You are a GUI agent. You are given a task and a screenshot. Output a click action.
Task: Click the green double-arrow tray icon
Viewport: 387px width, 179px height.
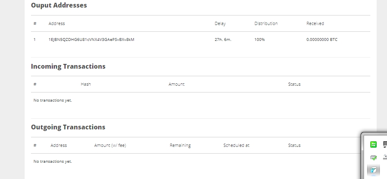point(373,144)
